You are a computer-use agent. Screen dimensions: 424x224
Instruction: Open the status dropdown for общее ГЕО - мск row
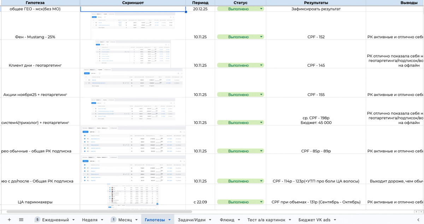(x=261, y=9)
